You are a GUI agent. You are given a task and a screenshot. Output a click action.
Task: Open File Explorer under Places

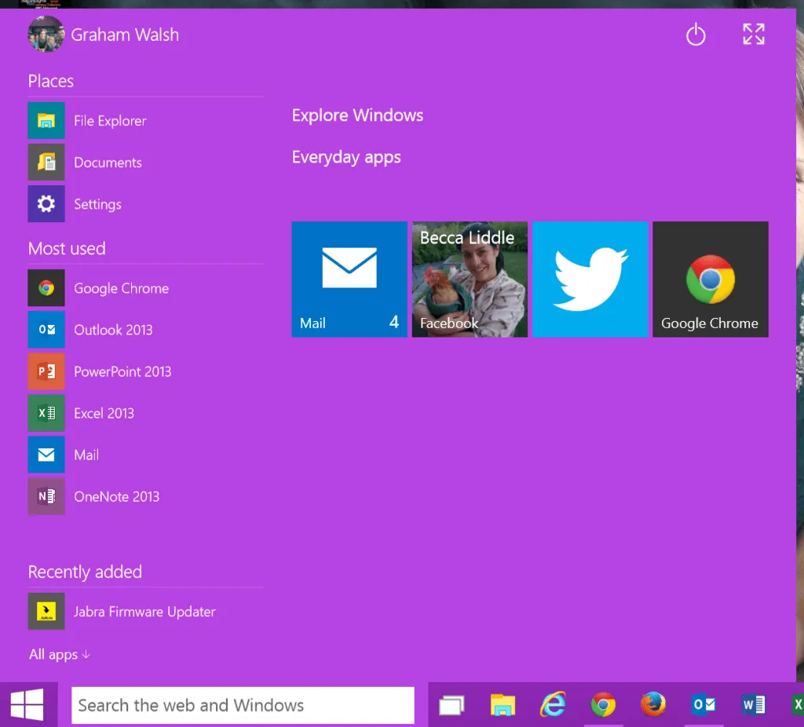[110, 121]
